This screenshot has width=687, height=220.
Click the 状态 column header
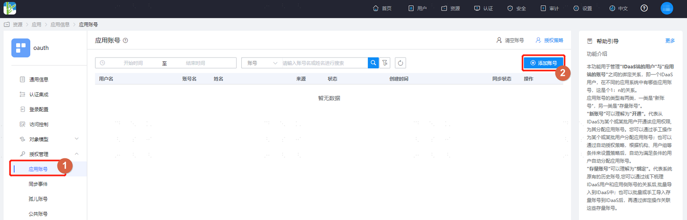333,79
